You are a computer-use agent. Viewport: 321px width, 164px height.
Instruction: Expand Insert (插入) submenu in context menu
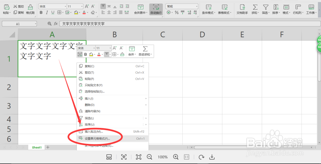click(x=113, y=98)
